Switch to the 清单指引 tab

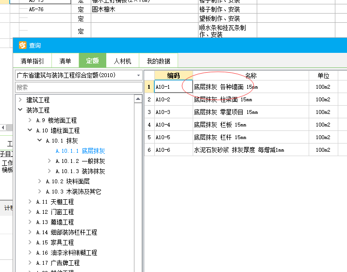(x=33, y=61)
